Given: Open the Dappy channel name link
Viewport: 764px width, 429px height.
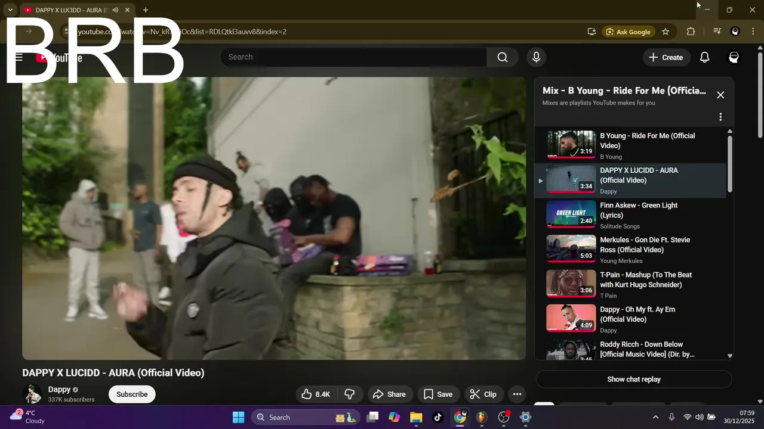Looking at the screenshot, I should click(x=59, y=389).
